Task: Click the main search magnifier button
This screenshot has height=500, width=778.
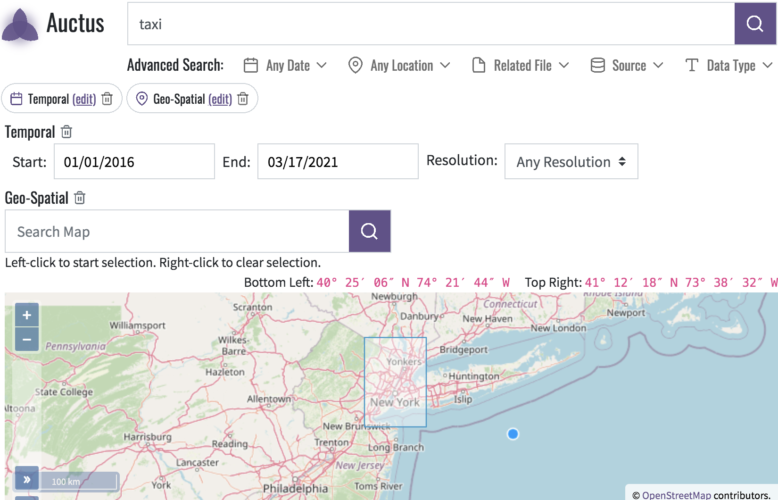Action: coord(755,24)
